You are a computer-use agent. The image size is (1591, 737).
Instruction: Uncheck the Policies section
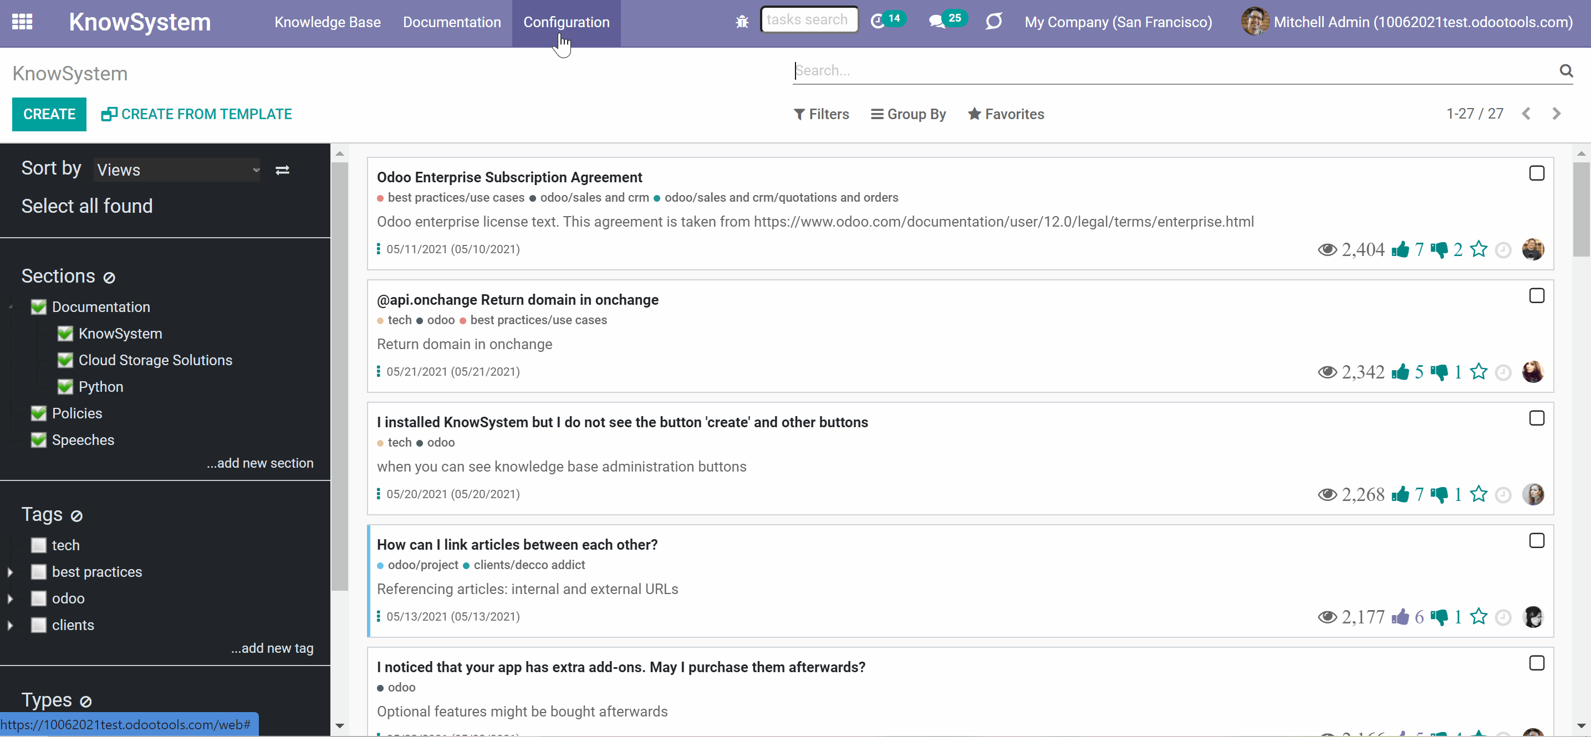click(39, 413)
